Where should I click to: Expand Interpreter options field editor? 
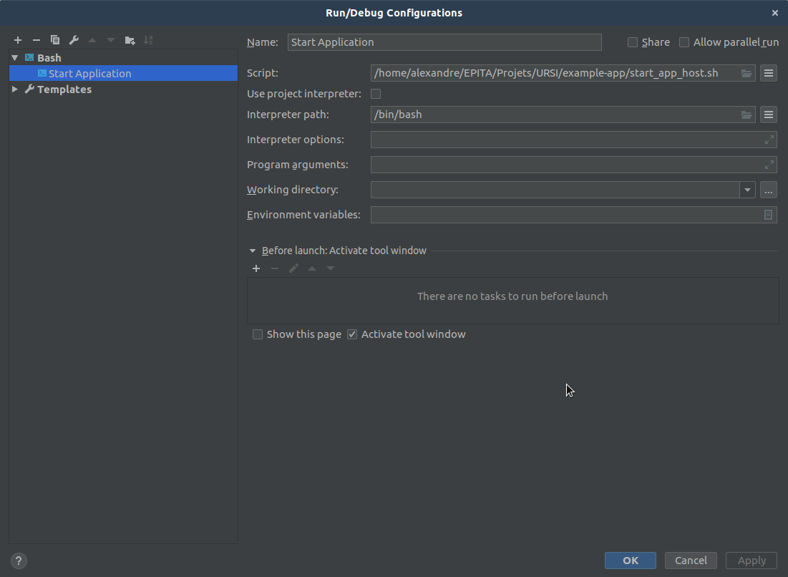click(x=769, y=140)
